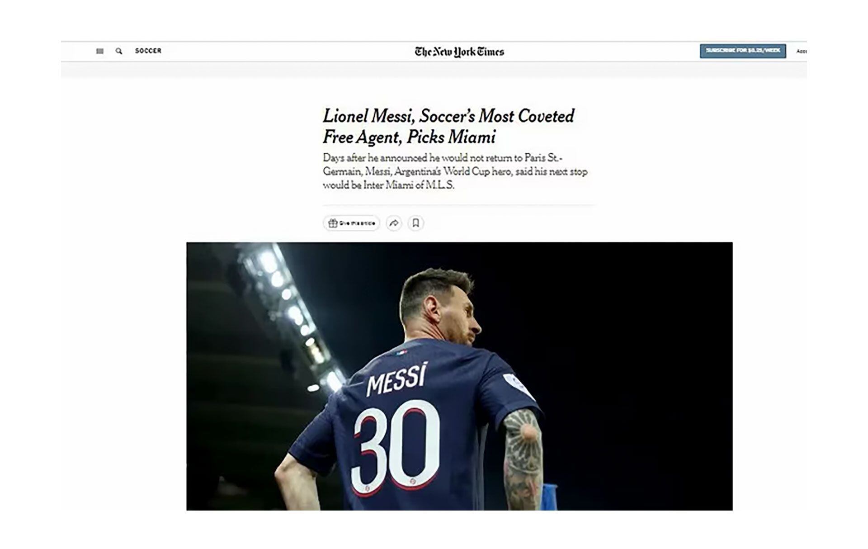This screenshot has width=868, height=549.
Task: Click the share arrow icon
Action: click(x=394, y=223)
